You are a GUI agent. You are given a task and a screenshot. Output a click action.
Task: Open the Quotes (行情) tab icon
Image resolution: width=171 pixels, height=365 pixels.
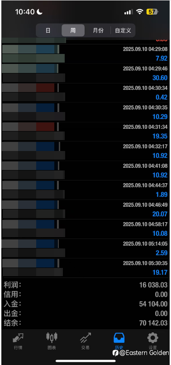pos(18,338)
